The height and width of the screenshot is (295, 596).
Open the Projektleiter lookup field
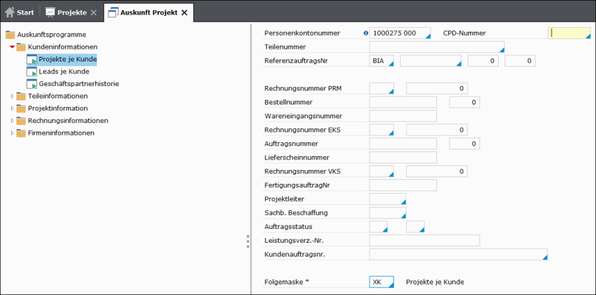point(387,199)
